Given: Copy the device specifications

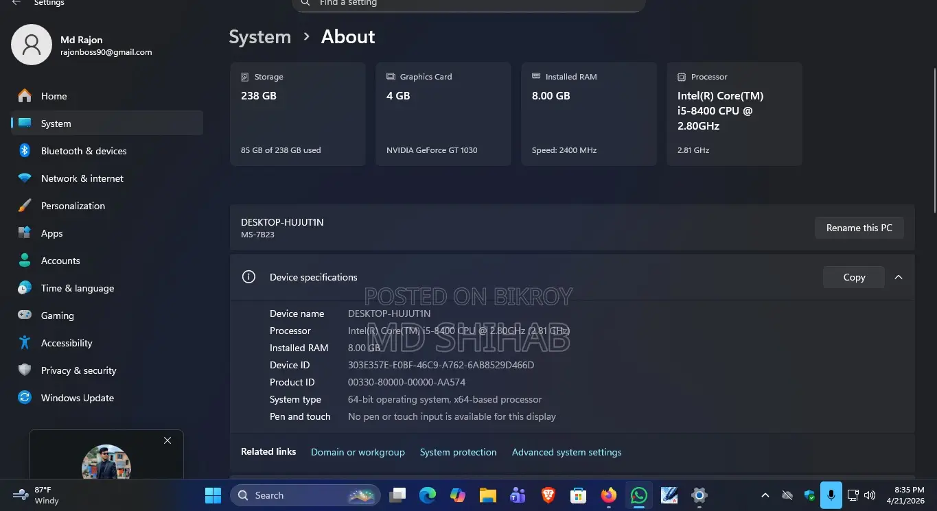Looking at the screenshot, I should (x=854, y=277).
